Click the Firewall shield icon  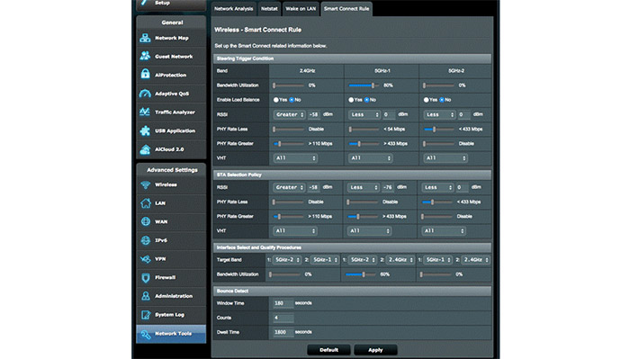(146, 277)
